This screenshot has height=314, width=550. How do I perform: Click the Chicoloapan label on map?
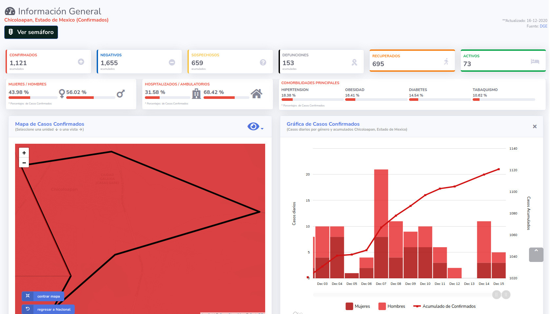pos(64,189)
